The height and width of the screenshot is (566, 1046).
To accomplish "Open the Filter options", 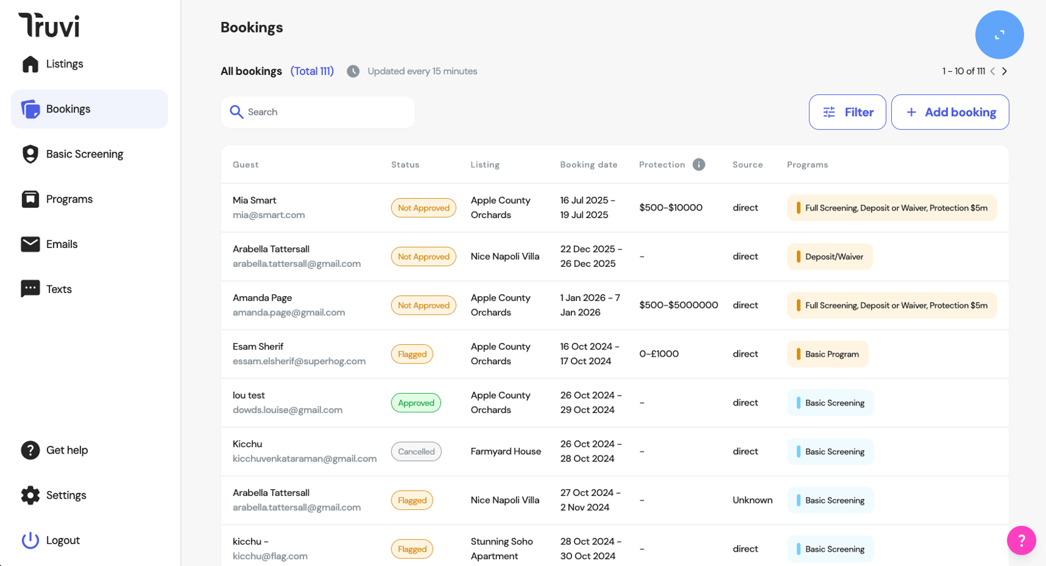I will pos(847,112).
